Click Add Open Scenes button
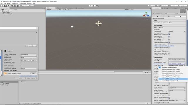The image size is (188, 105). (x=31, y=46)
